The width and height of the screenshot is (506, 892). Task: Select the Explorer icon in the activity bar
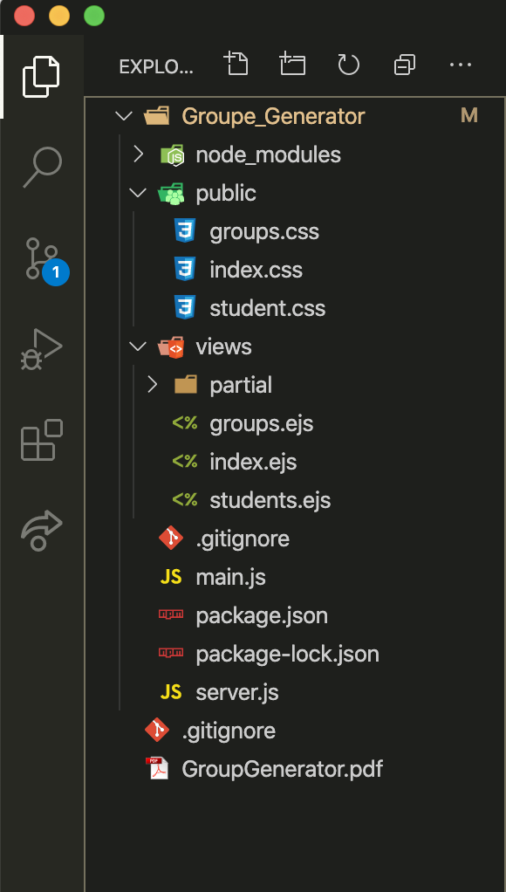point(41,77)
